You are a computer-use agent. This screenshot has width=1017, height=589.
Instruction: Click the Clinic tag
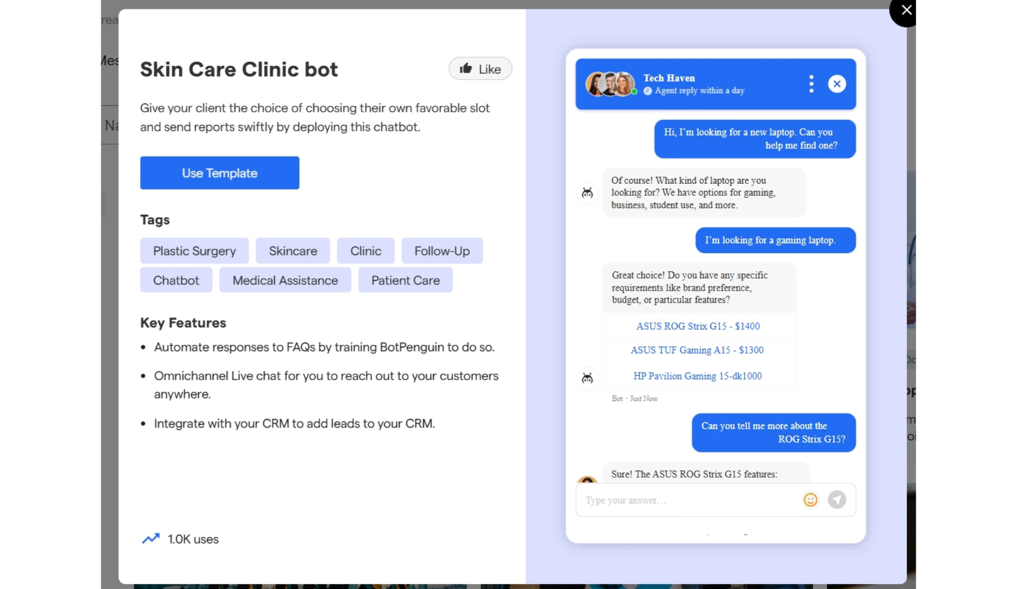pyautogui.click(x=366, y=251)
